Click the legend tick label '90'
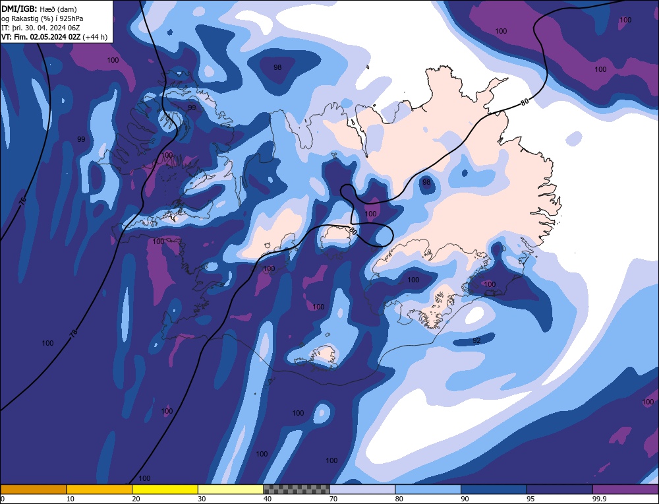659x504 pixels. tap(465, 499)
